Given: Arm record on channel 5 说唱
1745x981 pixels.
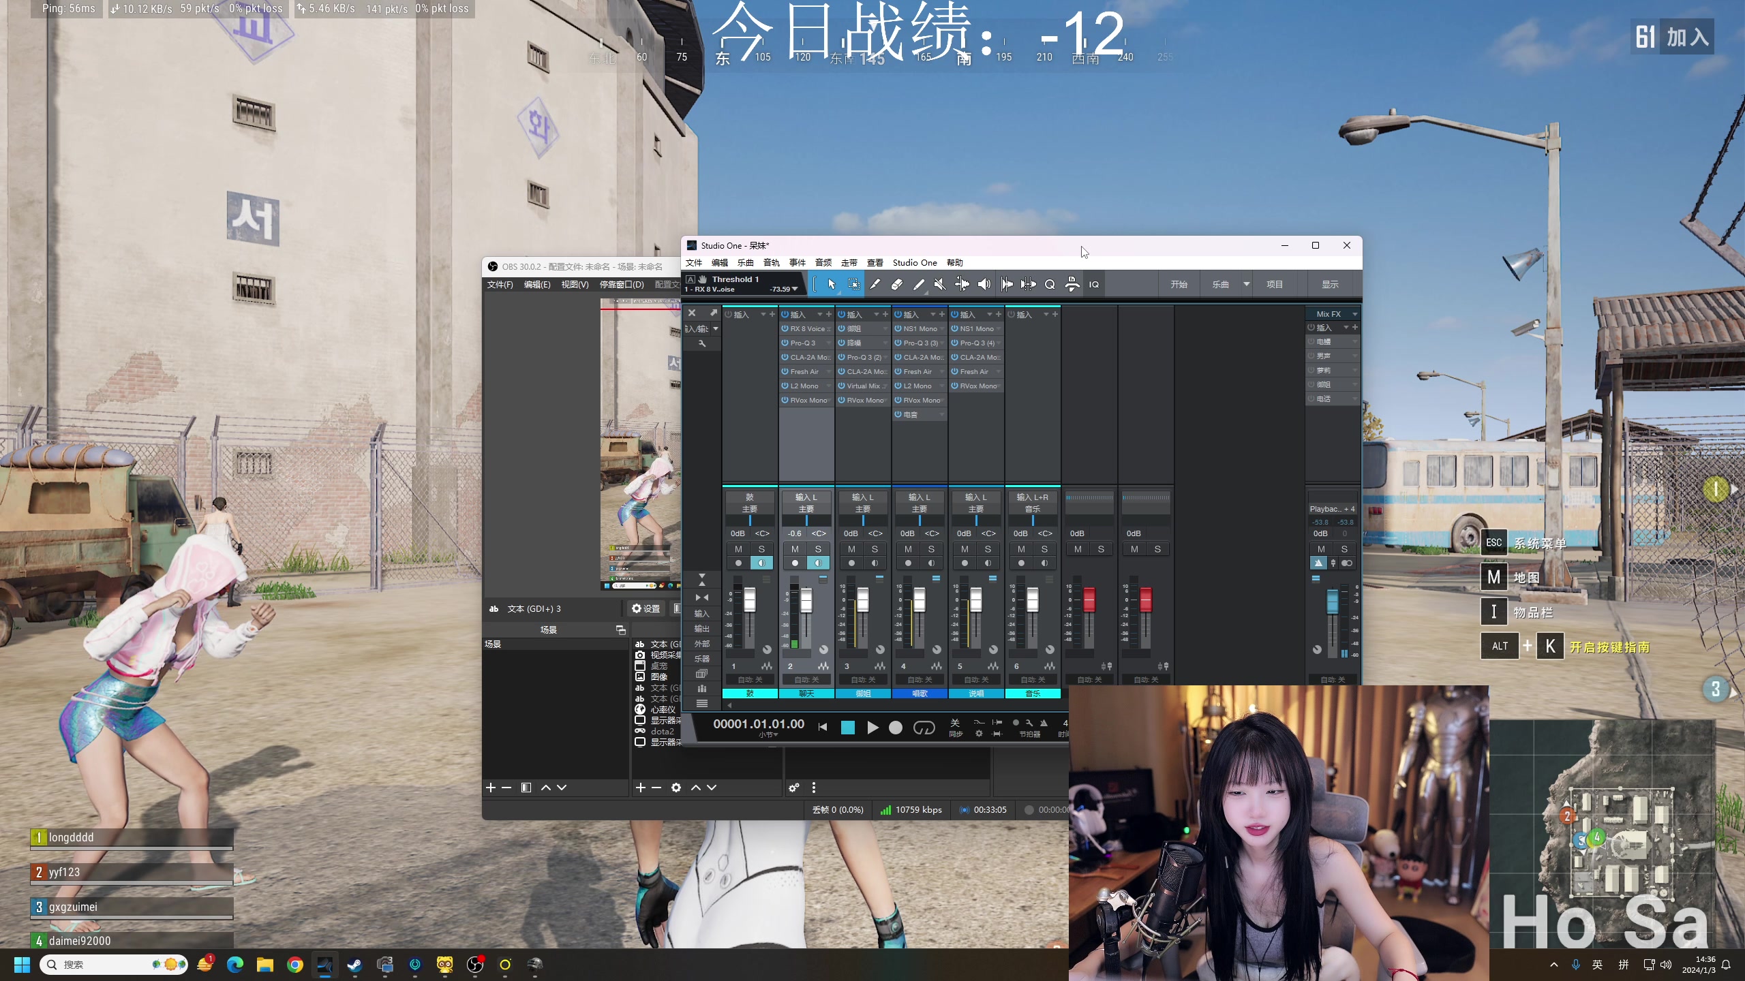Looking at the screenshot, I should click(x=965, y=563).
